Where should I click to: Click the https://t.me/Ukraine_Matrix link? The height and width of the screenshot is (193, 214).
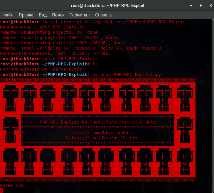[102, 138]
